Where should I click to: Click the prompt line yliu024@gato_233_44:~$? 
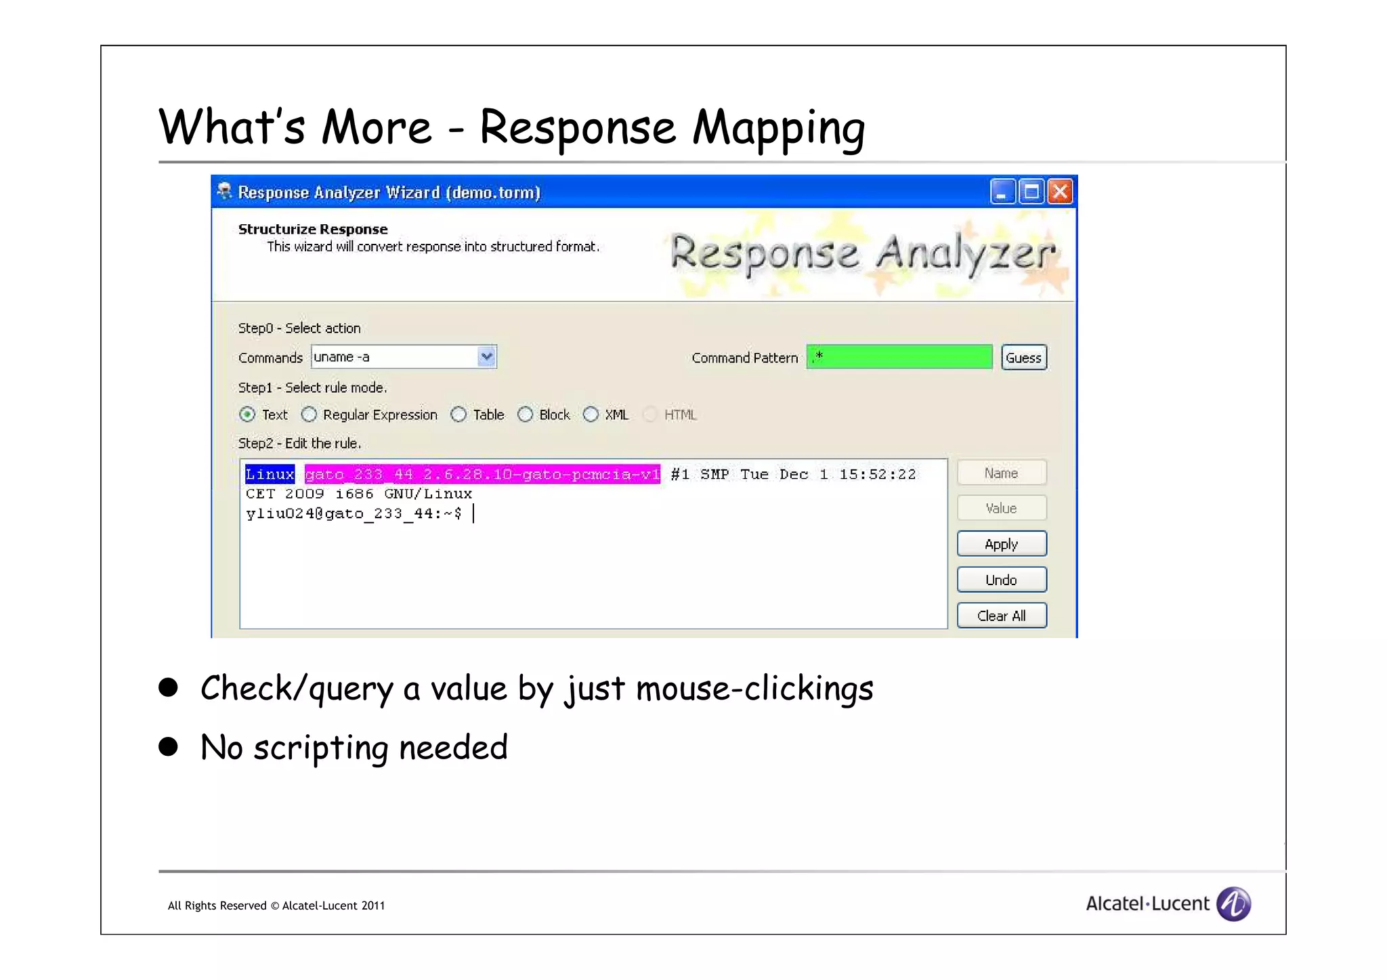(354, 513)
